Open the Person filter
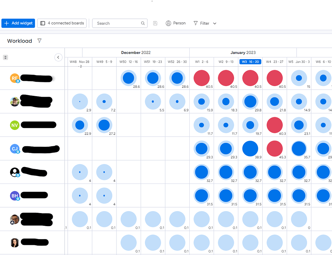Screen dimensions: 332x255 [x=175, y=23]
